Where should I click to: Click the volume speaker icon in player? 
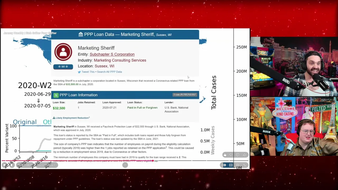coord(12,165)
